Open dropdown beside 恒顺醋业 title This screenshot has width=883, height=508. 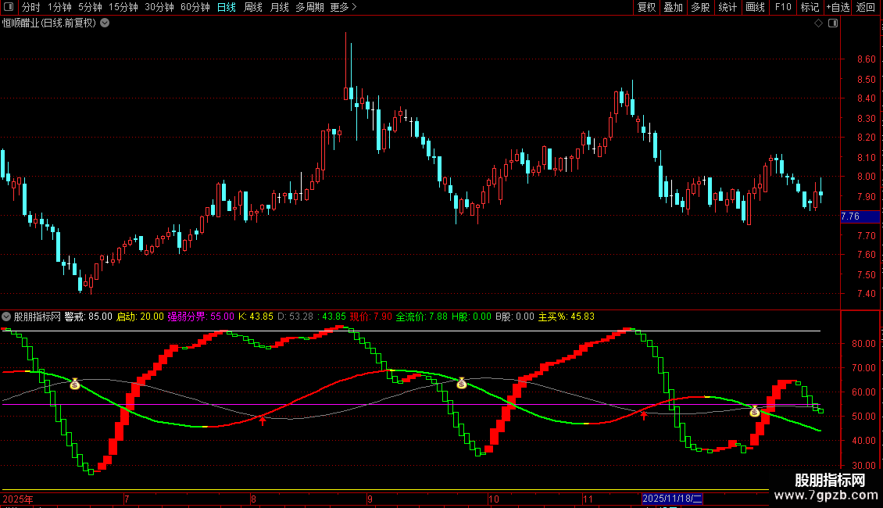click(x=105, y=23)
